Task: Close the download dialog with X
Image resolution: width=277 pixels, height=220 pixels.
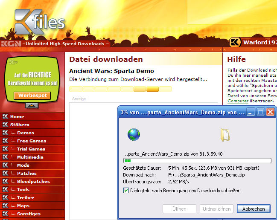Action: [270, 112]
